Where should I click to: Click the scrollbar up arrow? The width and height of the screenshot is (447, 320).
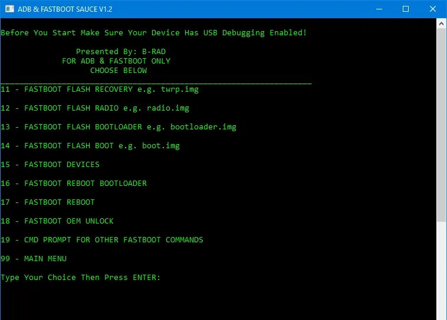(441, 24)
